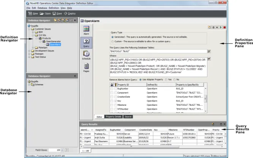Switch to the Source tab
This screenshot has height=158, width=253.
point(128,117)
